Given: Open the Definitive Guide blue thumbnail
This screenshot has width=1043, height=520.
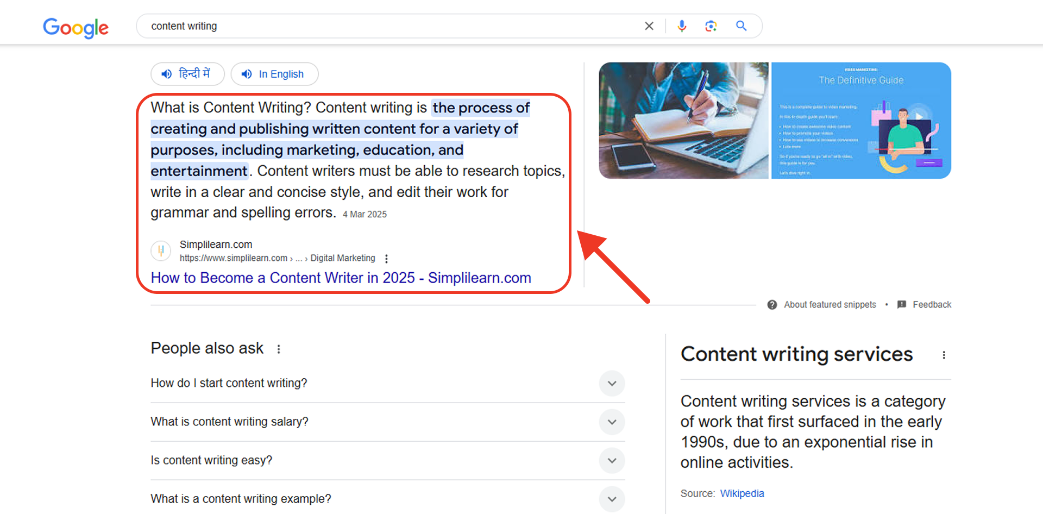Looking at the screenshot, I should click(861, 121).
